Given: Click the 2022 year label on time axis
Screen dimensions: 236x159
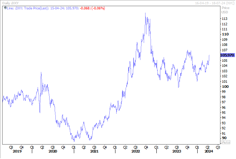Looking at the screenshot, I should point(136,151).
